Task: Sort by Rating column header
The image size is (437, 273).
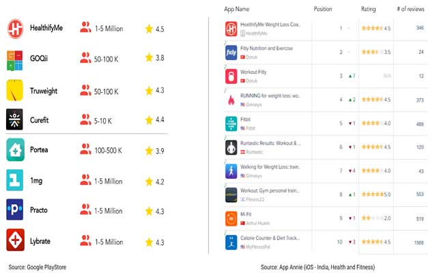Action: pyautogui.click(x=368, y=10)
